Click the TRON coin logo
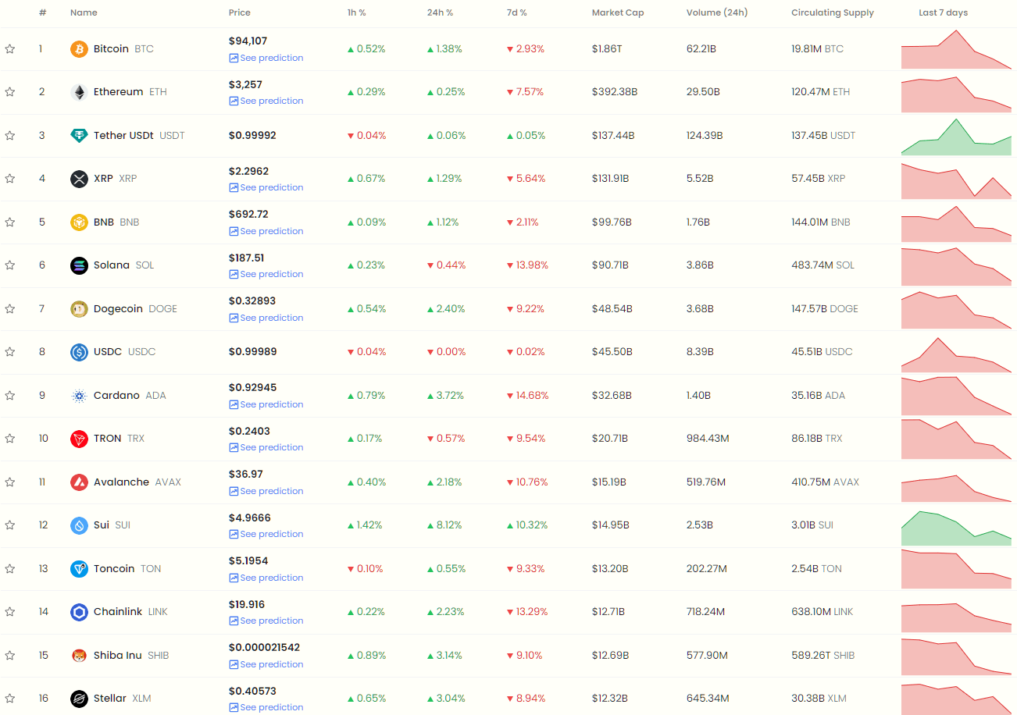Viewport: 1017px width, 715px height. [79, 439]
